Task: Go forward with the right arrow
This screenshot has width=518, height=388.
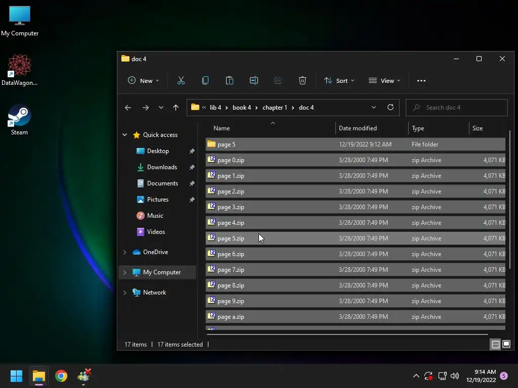Action: click(145, 108)
